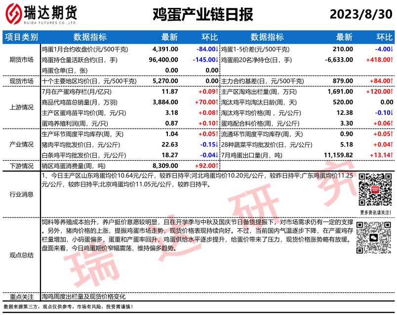The image size is (397, 315).
Task: Click the 重点关注 row label
Action: click(20, 297)
